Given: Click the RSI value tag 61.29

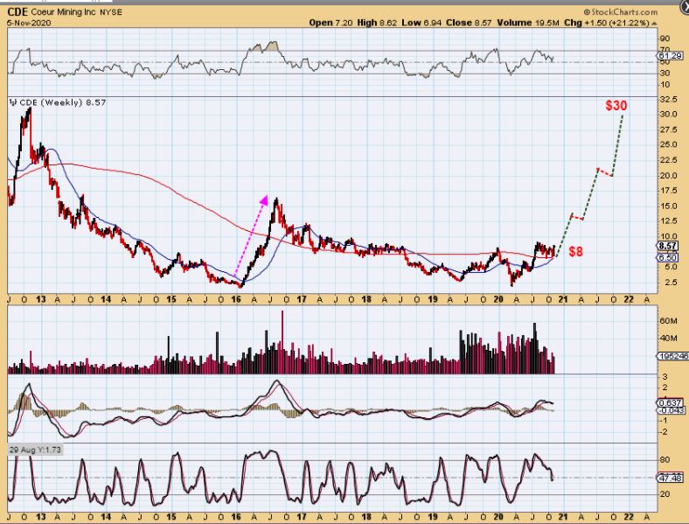Looking at the screenshot, I should click(x=670, y=56).
